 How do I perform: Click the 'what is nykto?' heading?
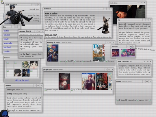[x=51, y=14]
